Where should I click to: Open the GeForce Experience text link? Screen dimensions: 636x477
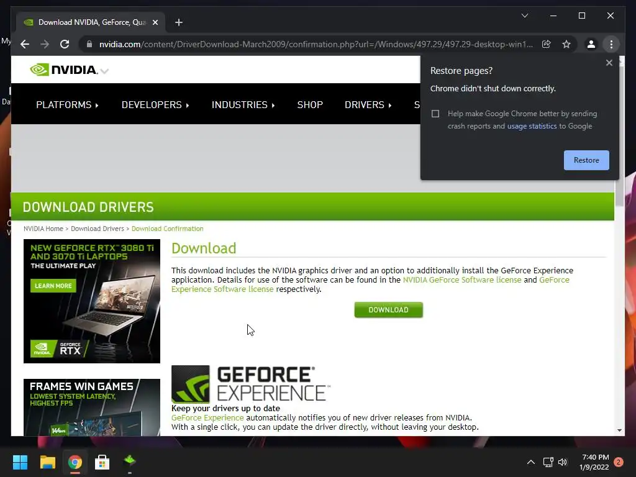pyautogui.click(x=207, y=418)
